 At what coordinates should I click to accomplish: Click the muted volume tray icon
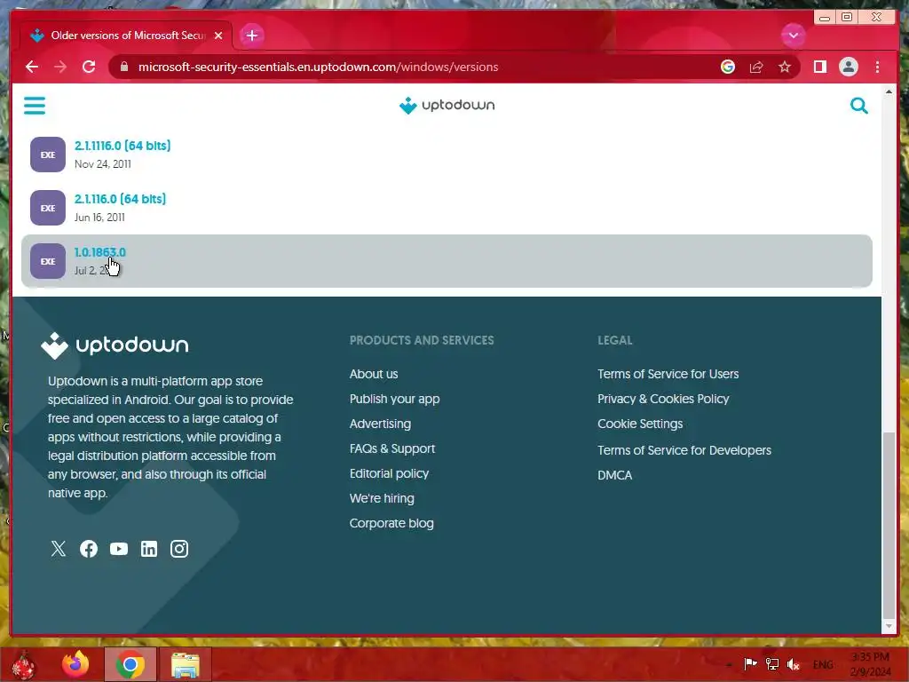[x=793, y=664]
